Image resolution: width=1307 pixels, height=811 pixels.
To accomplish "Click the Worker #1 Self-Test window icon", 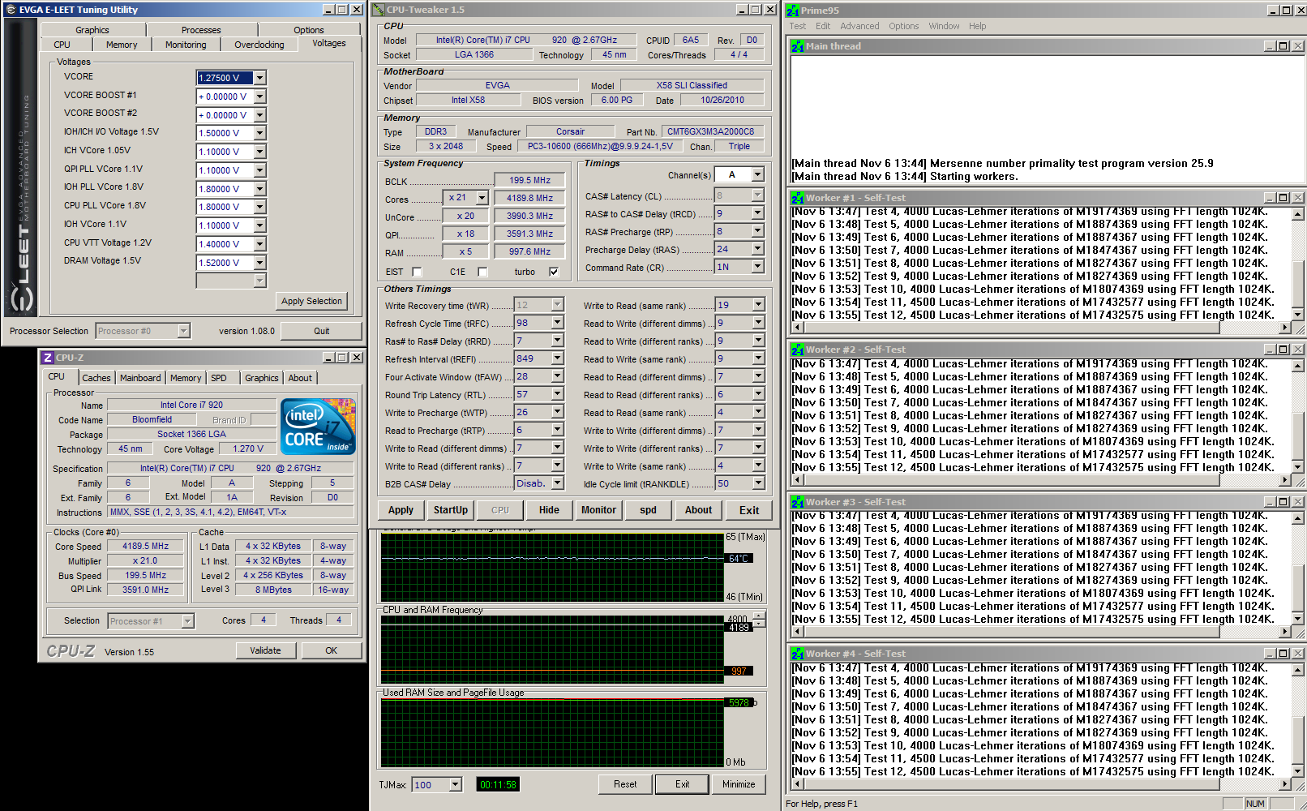I will coord(798,198).
